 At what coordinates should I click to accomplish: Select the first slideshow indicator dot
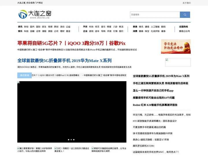coord(68,140)
